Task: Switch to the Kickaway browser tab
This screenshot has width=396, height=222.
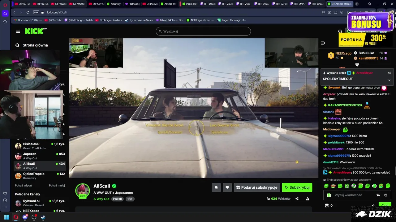Action: pos(114,4)
